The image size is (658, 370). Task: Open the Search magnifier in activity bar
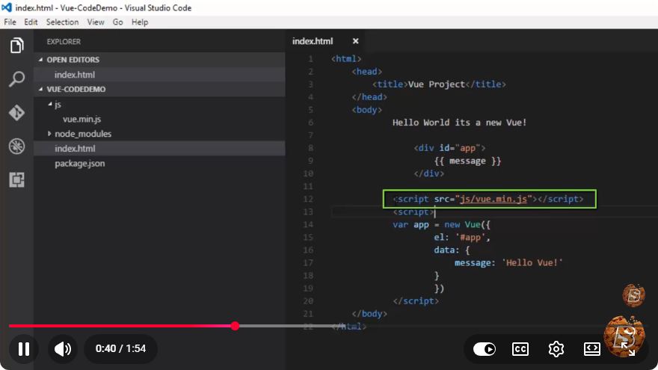(16, 79)
